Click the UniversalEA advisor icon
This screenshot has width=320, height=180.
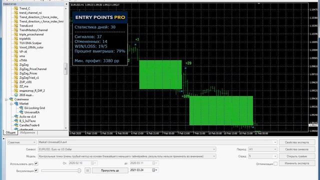pos(21,112)
